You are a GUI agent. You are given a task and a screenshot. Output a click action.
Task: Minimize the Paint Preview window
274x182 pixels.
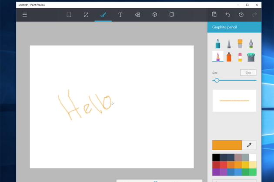tap(238, 5)
